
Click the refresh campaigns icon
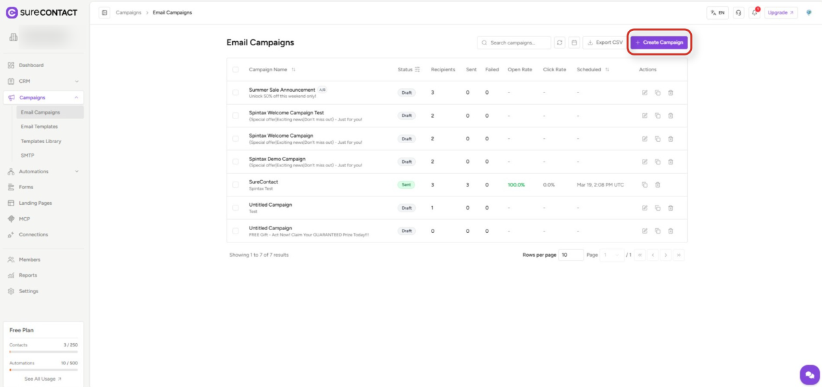point(560,42)
